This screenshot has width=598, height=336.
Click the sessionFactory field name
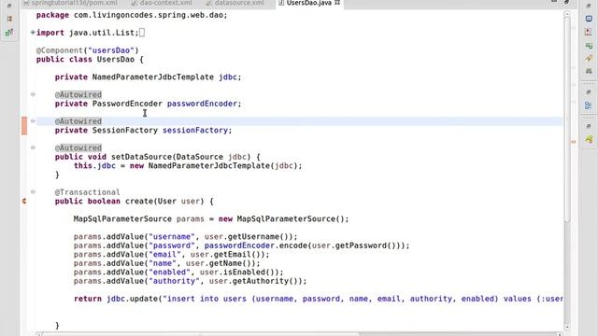tap(195, 131)
